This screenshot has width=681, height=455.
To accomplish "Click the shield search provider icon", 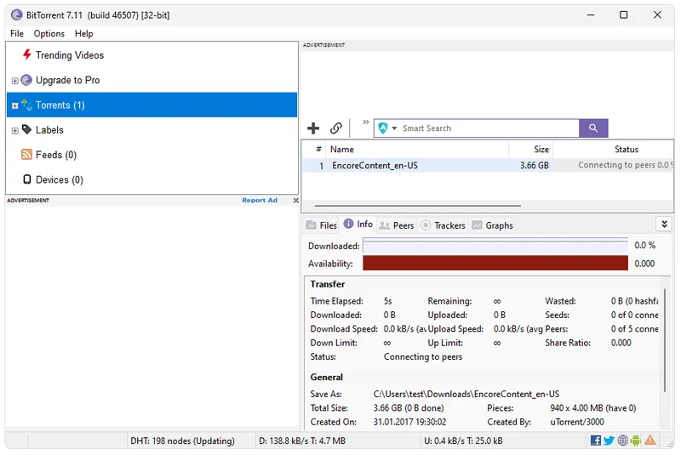I will pos(382,128).
